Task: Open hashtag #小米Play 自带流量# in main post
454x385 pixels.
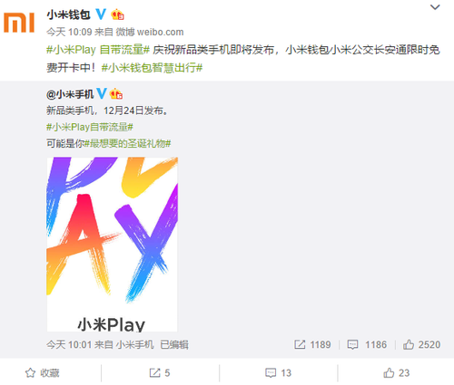Action: pos(98,50)
